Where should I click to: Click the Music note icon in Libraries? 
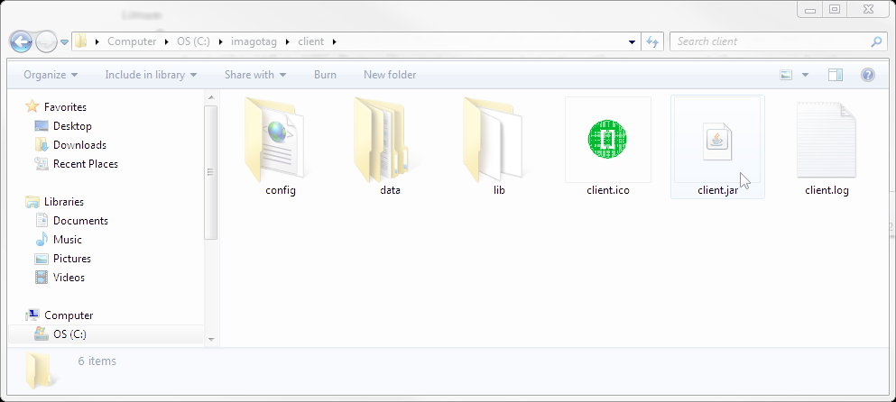click(x=42, y=239)
